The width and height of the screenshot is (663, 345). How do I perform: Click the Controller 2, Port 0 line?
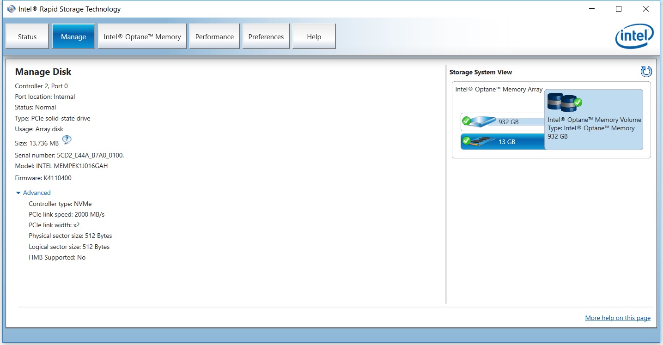tap(42, 86)
